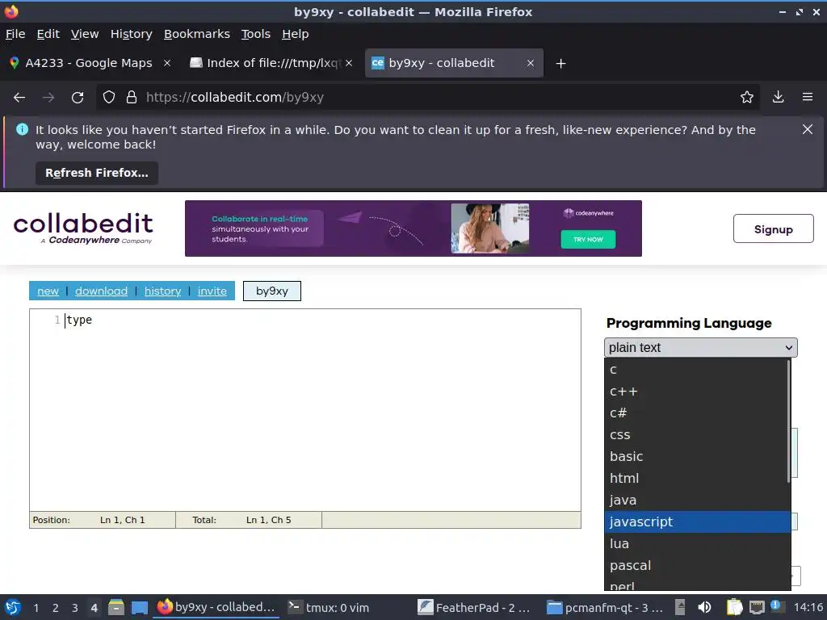
Task: Open a new tab with the plus icon
Action: click(x=560, y=64)
